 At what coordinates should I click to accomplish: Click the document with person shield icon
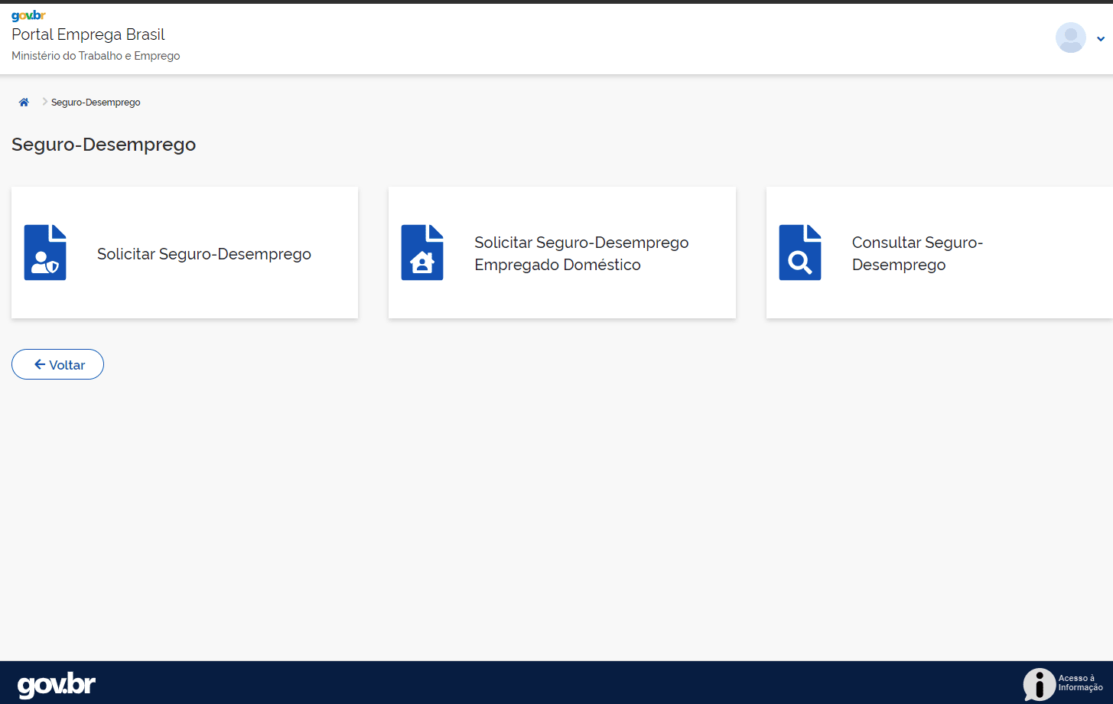point(45,253)
